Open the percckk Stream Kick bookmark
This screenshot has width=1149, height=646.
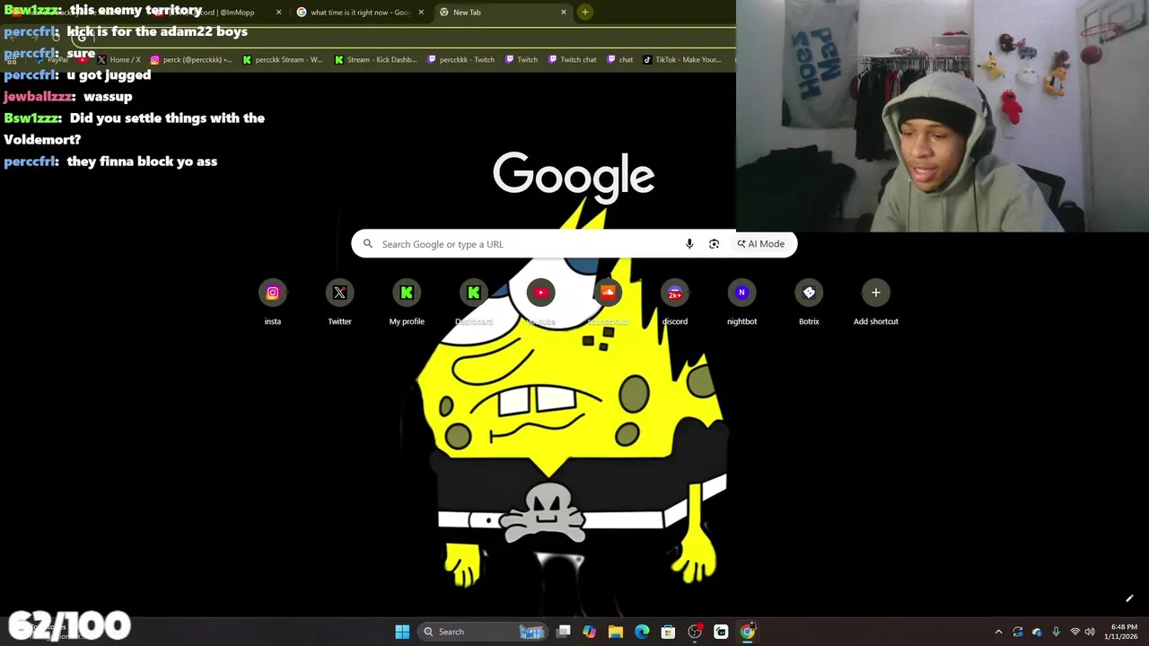tap(283, 60)
